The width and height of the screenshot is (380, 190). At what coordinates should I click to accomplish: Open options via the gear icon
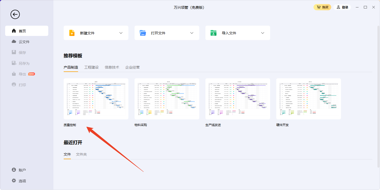(x=14, y=181)
